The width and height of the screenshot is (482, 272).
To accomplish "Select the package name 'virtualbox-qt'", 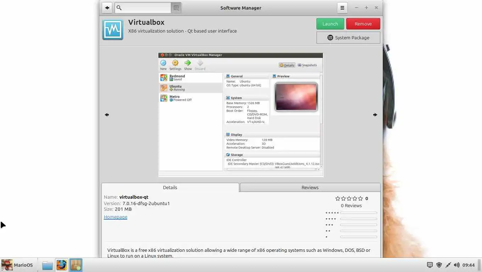I will coord(134,197).
